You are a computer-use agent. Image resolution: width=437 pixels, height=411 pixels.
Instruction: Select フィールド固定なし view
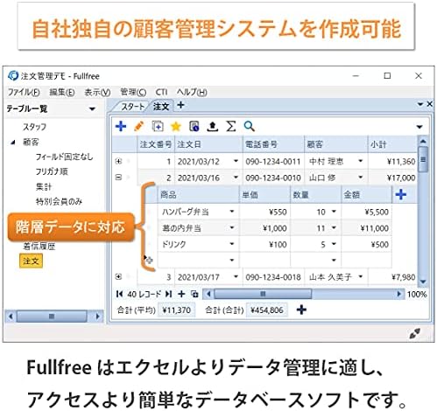coord(64,157)
